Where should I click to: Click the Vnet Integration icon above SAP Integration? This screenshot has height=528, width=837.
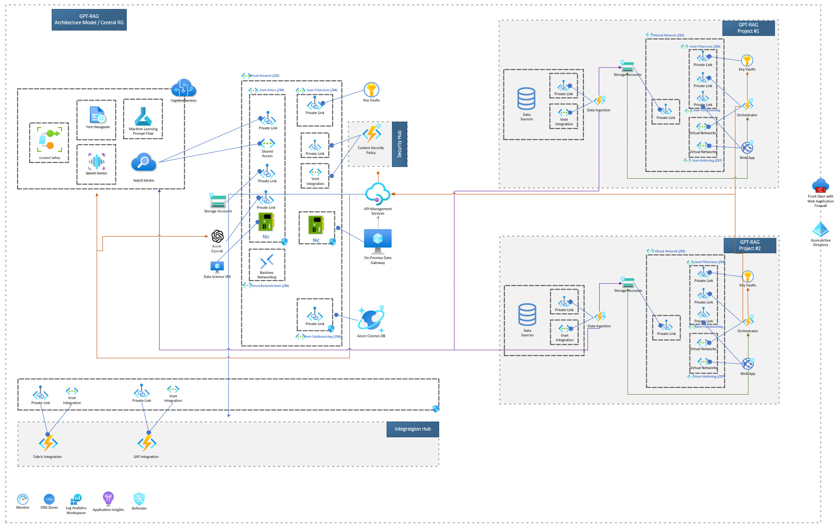(173, 389)
